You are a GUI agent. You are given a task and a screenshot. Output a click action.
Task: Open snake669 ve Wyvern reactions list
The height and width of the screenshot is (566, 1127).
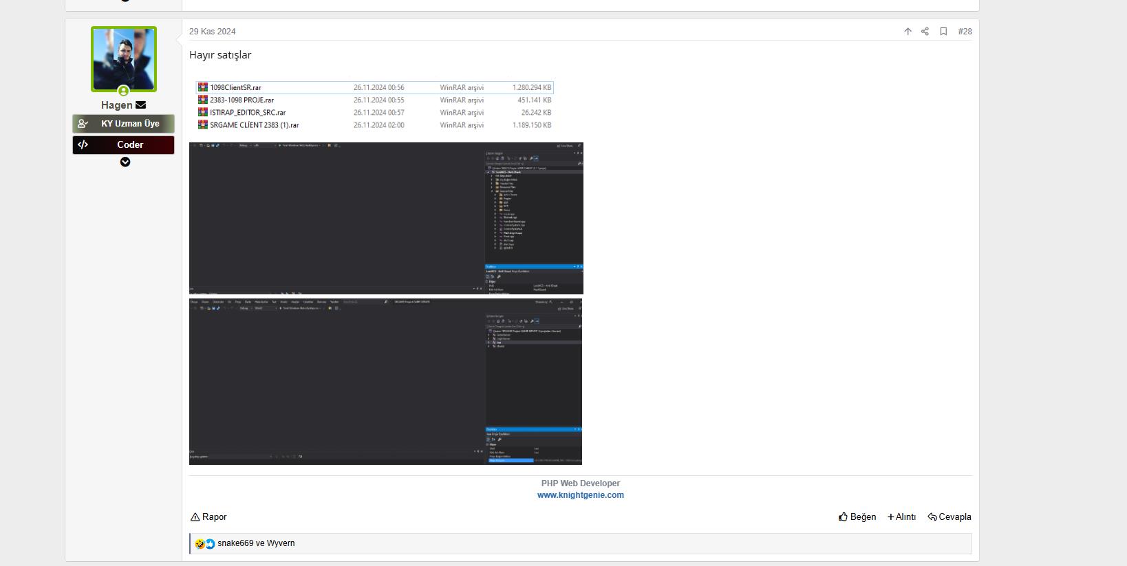click(x=256, y=543)
